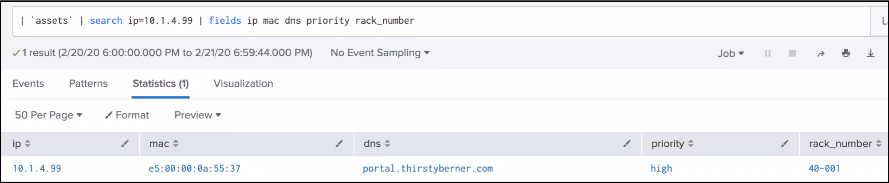Open the Visualization tab
889x183 pixels.
point(243,84)
